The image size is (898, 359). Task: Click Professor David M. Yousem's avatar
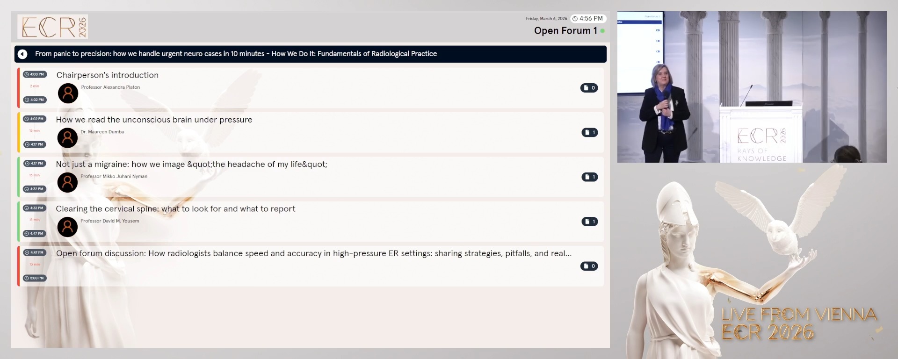(x=67, y=227)
